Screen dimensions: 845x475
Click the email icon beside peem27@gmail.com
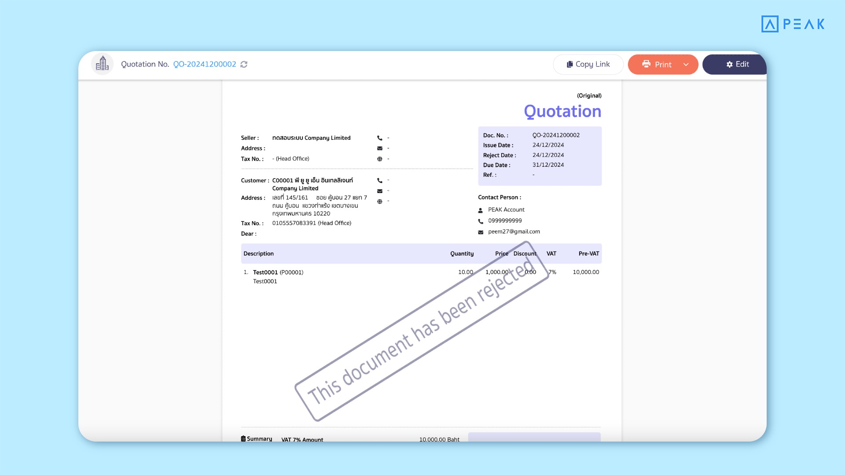click(x=480, y=232)
